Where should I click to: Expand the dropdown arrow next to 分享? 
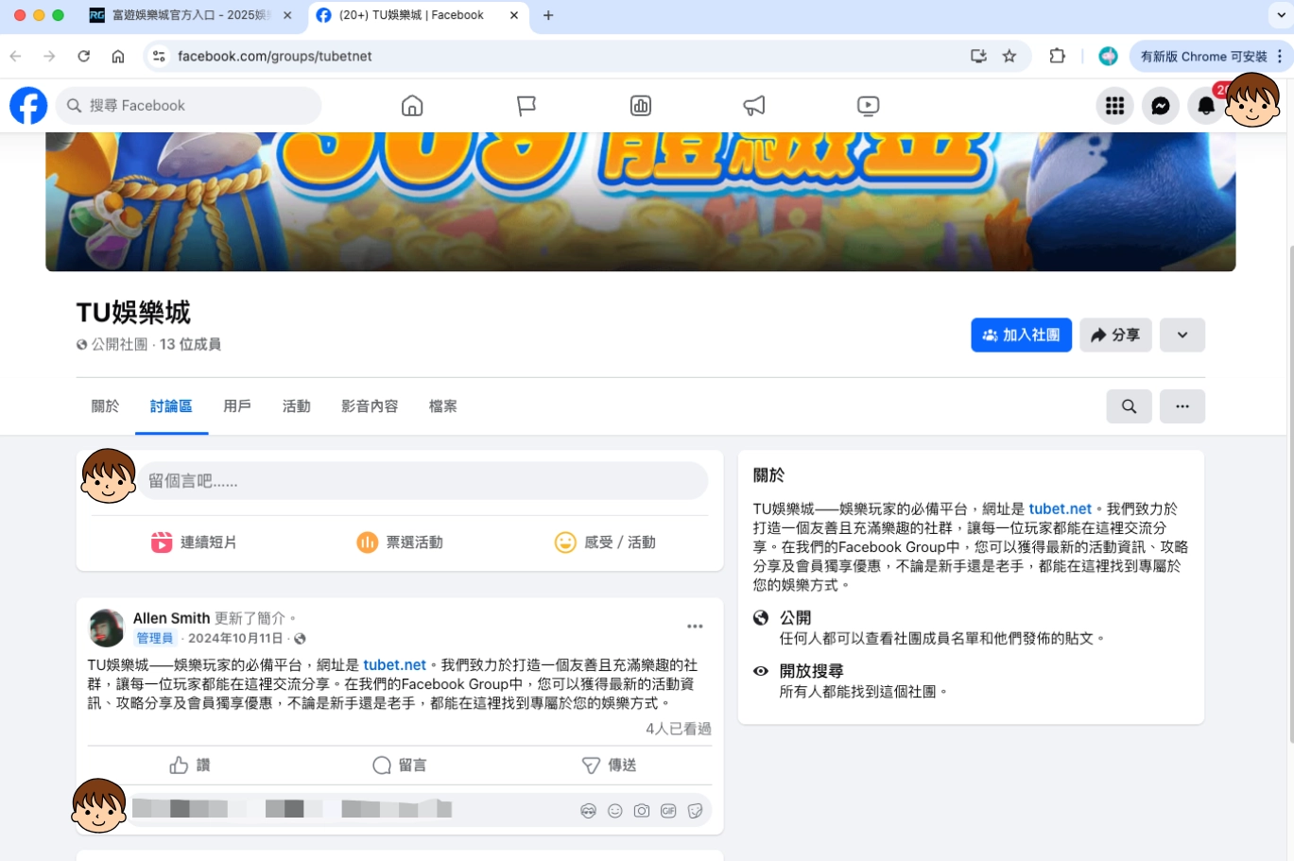click(1182, 335)
